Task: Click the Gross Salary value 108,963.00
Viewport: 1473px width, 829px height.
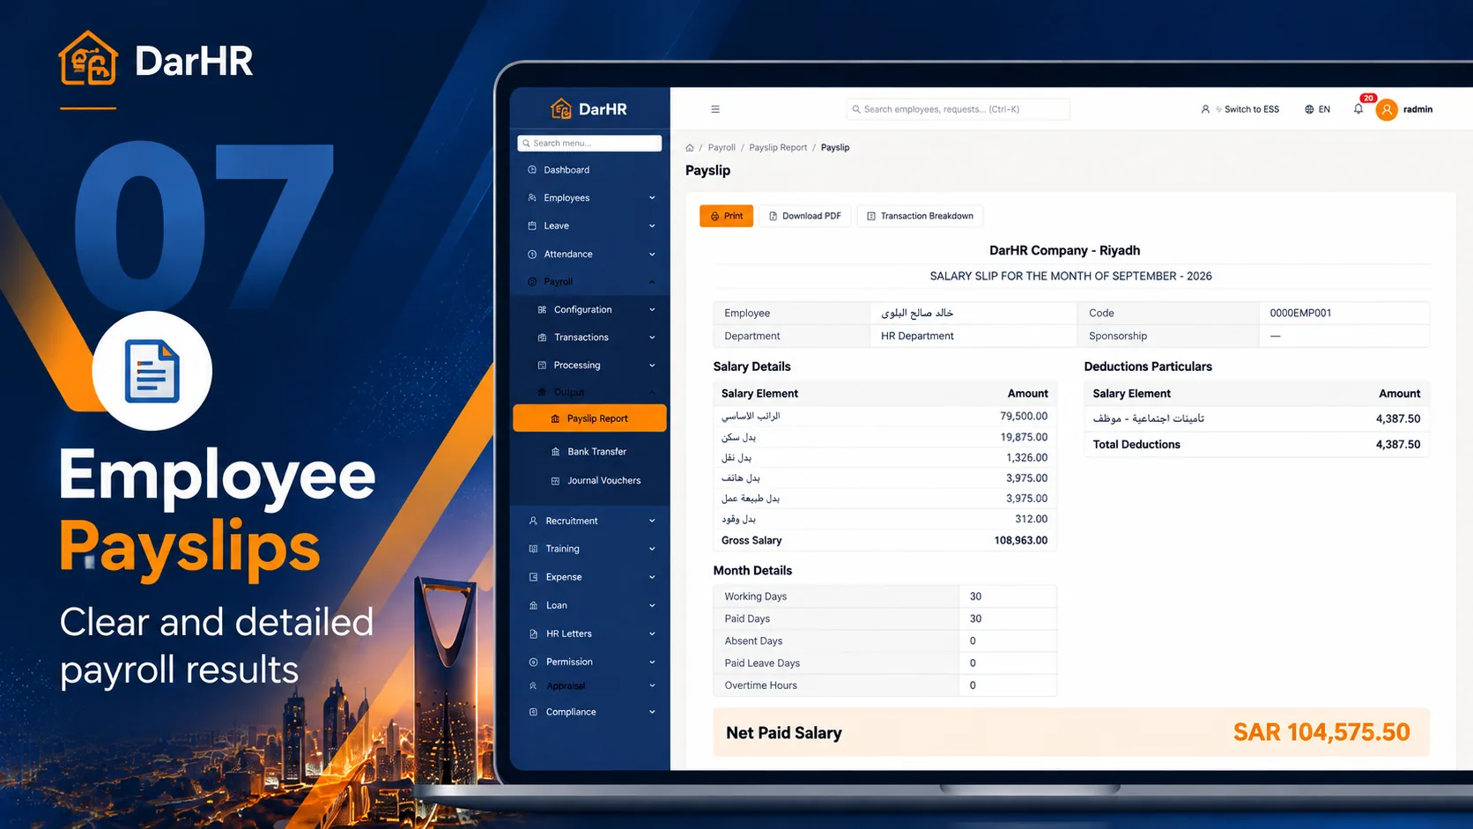Action: (1021, 541)
